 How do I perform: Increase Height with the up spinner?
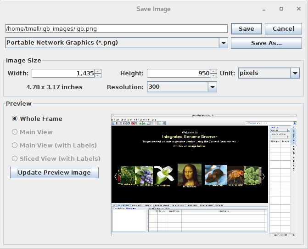pyautogui.click(x=213, y=71)
